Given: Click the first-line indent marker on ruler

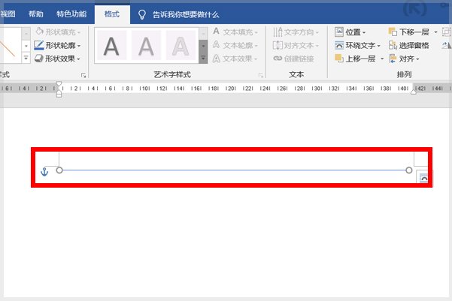Looking at the screenshot, I should [x=59, y=84].
